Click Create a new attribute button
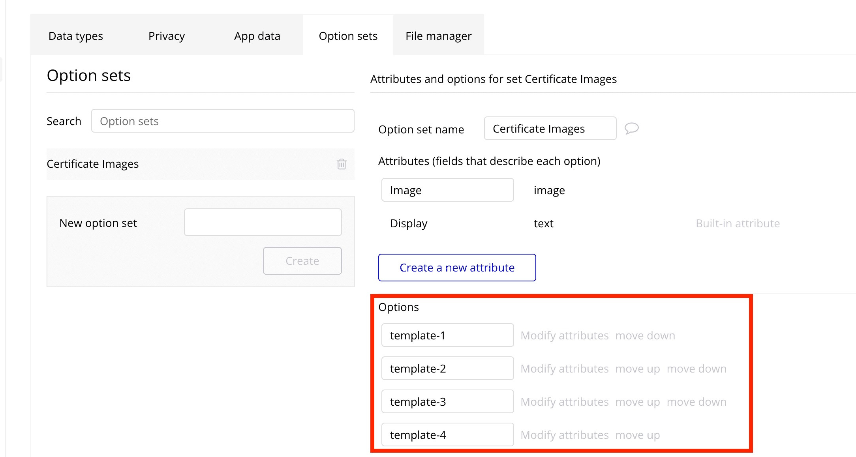 point(457,268)
